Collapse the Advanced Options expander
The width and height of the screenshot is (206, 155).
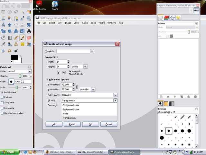47,79
